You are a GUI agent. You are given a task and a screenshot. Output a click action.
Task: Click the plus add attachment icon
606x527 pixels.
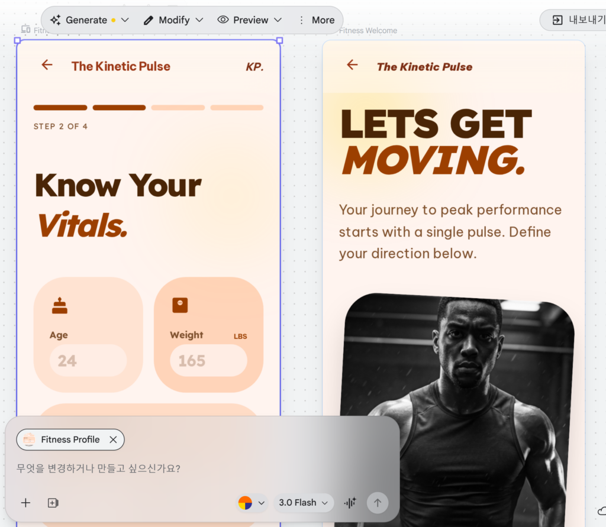(25, 503)
